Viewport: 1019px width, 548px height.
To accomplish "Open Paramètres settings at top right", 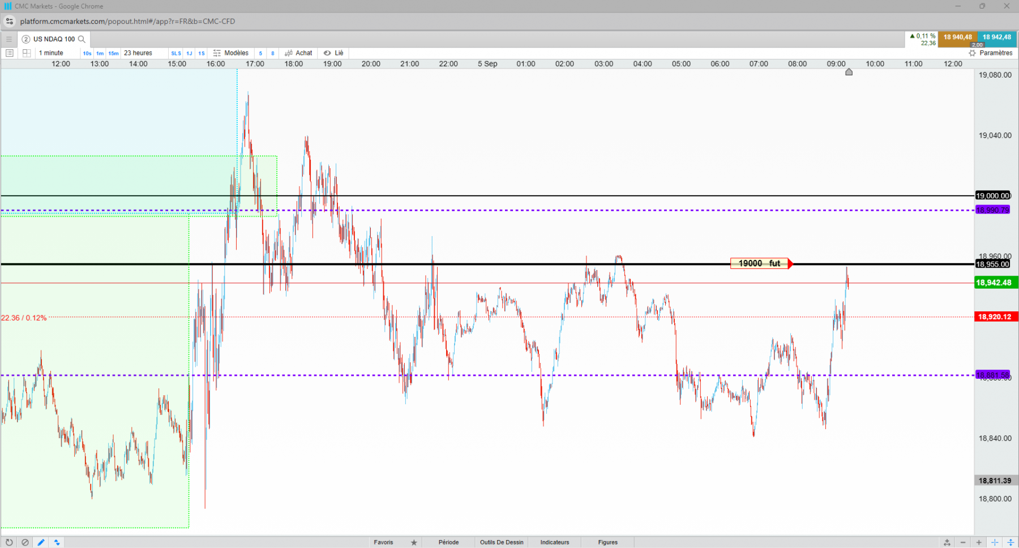I will coord(991,53).
